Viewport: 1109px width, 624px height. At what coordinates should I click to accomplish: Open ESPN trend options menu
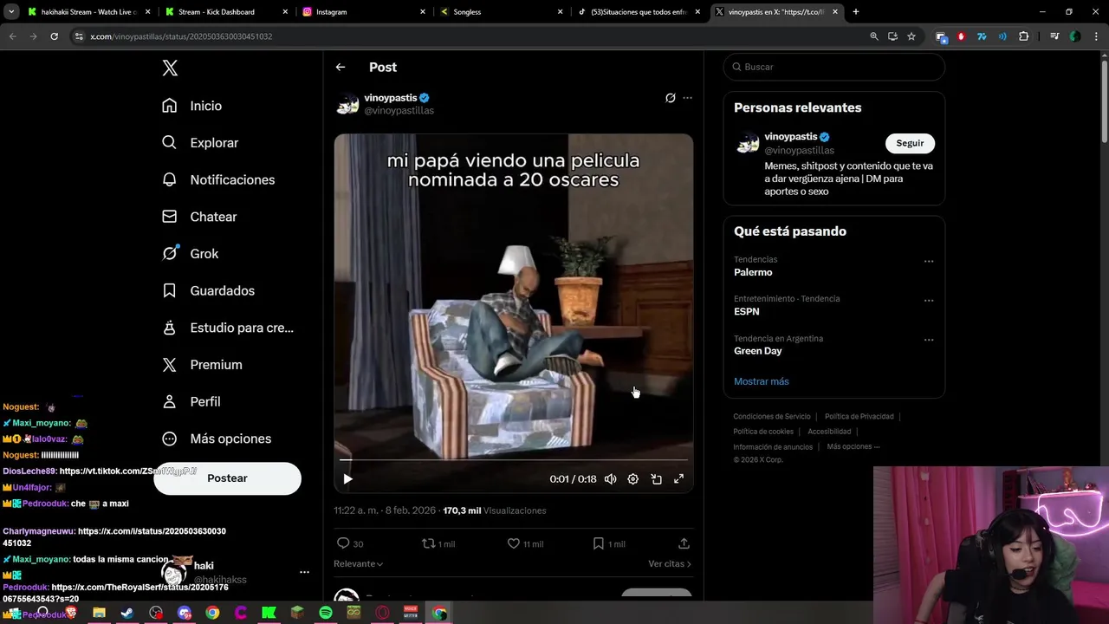point(929,301)
